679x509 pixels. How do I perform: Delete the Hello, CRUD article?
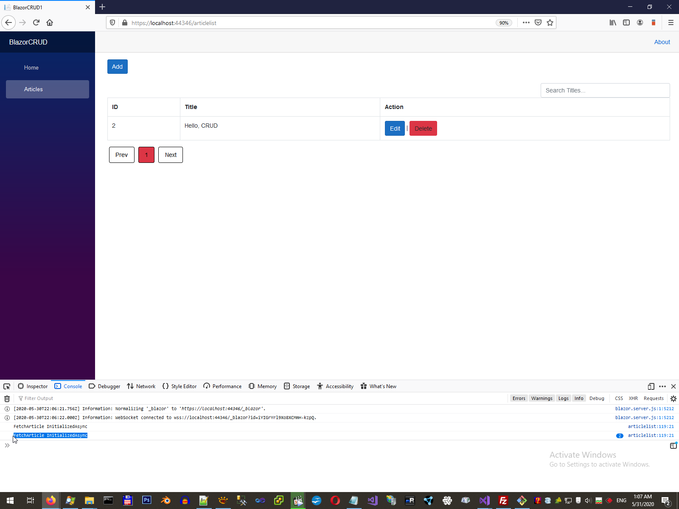click(x=423, y=129)
